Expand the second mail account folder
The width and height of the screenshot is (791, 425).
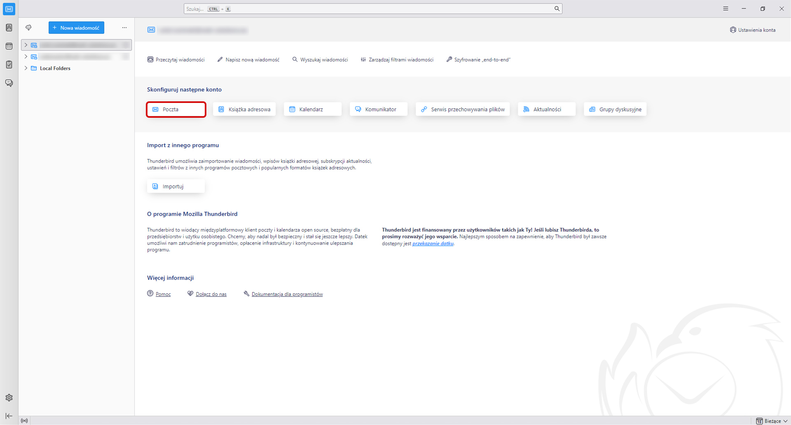pos(26,56)
